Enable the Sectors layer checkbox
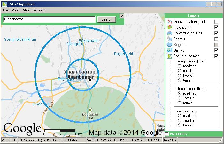Screen dimensions: 224x144 [216, 39]
